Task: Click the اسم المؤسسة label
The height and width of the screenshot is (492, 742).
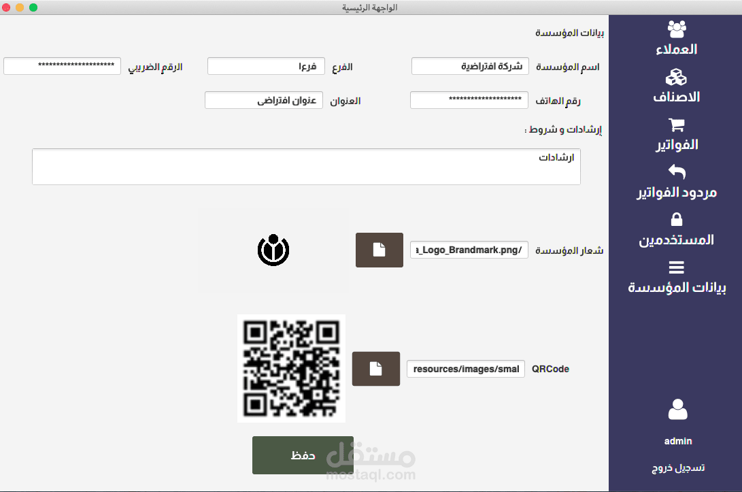Action: coord(567,67)
